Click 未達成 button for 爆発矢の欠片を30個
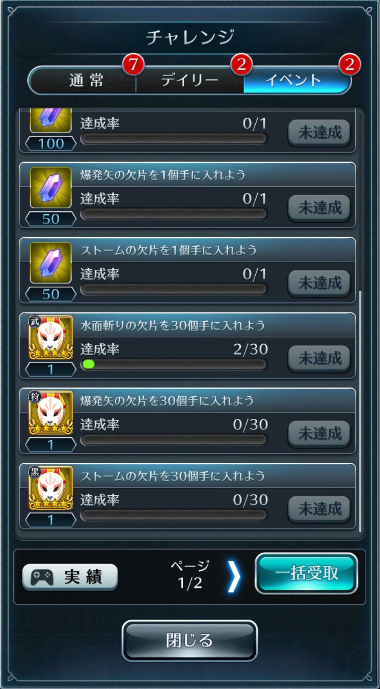Viewport: 380px width, 689px height. [319, 434]
